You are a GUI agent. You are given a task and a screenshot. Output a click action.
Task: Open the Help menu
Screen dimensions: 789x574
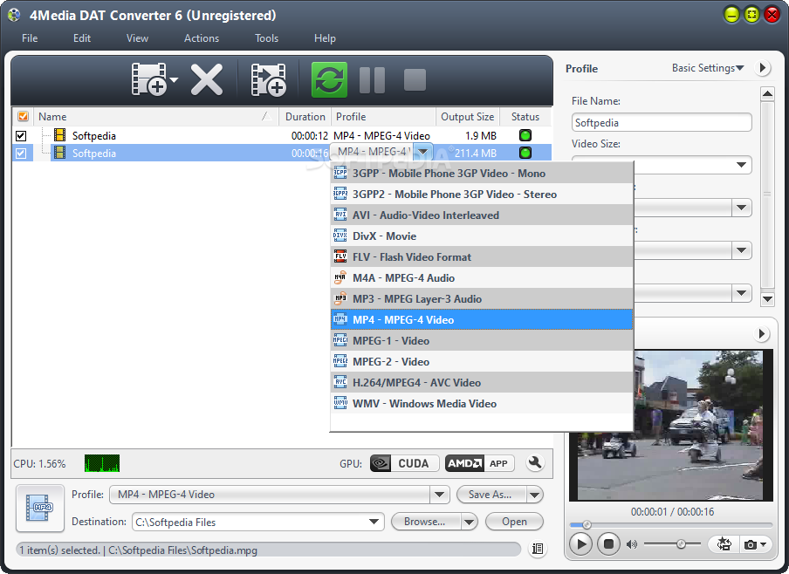(x=325, y=38)
